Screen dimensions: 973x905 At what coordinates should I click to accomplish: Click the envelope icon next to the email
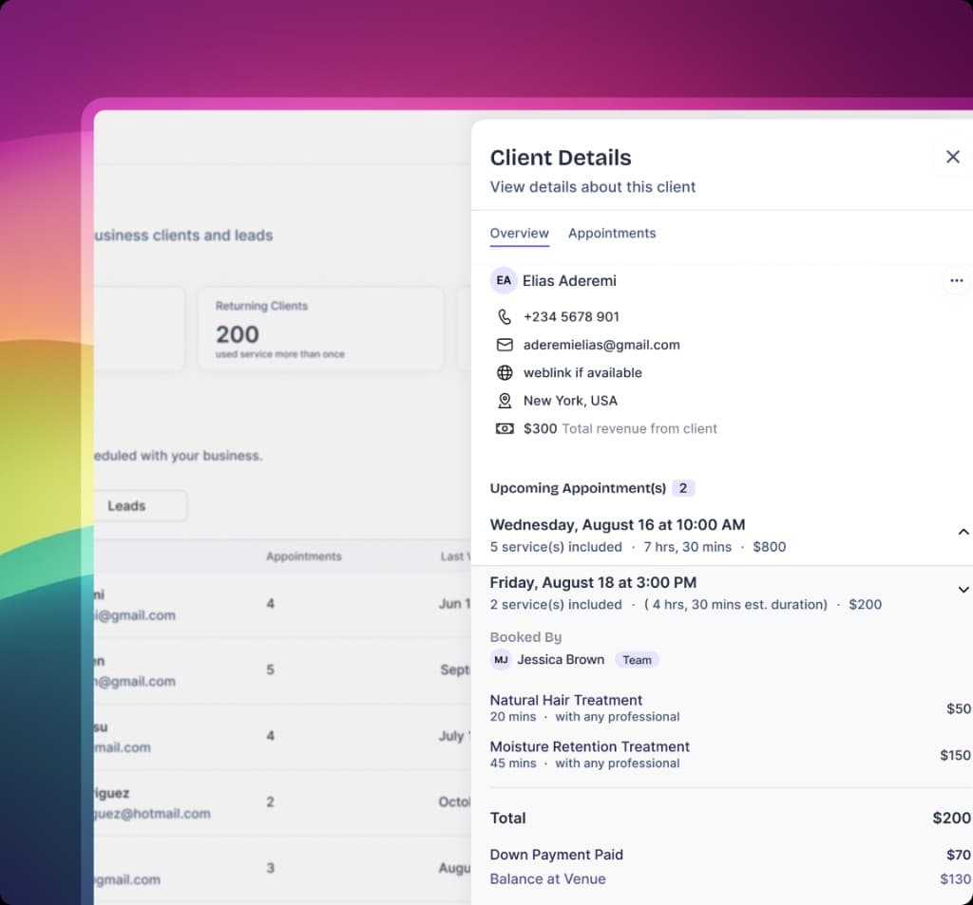[x=505, y=345]
